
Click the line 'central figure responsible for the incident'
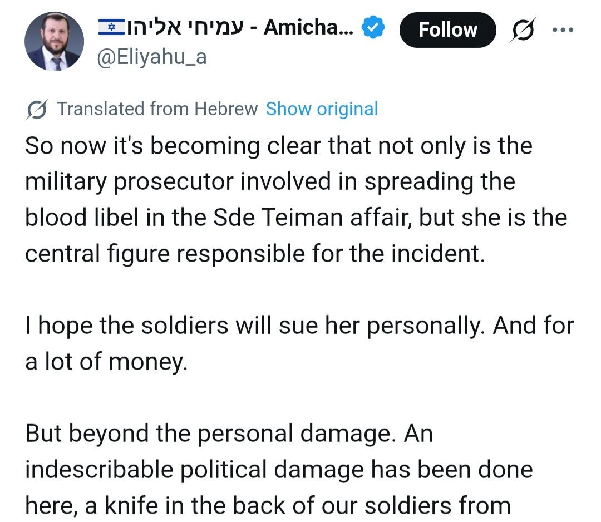click(255, 254)
